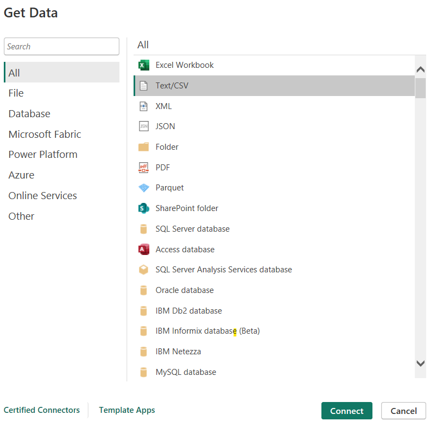The width and height of the screenshot is (430, 421).
Task: Click the SharePoint folder icon
Action: pyautogui.click(x=144, y=208)
